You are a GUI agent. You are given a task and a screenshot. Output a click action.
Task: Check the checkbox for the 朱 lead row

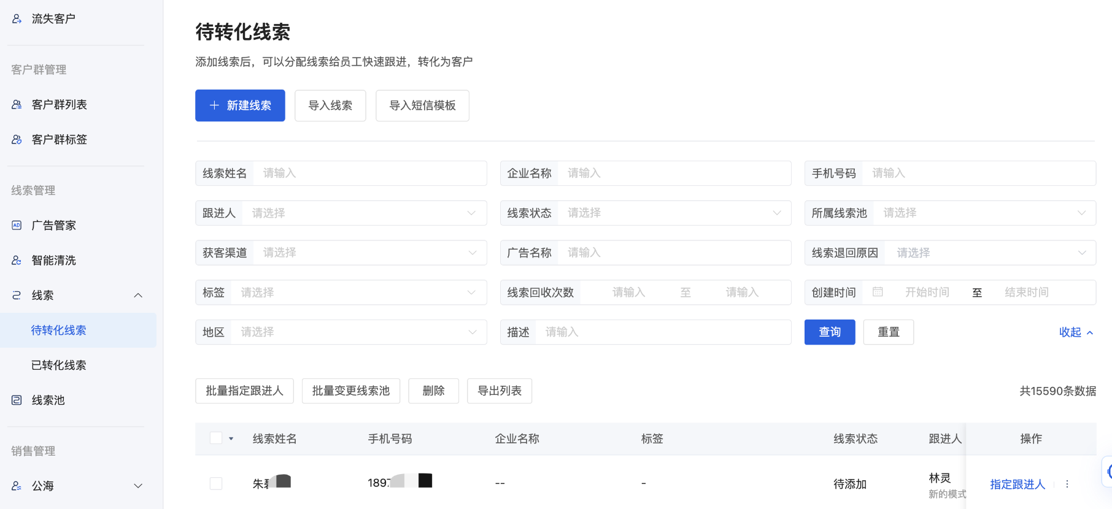coord(216,483)
